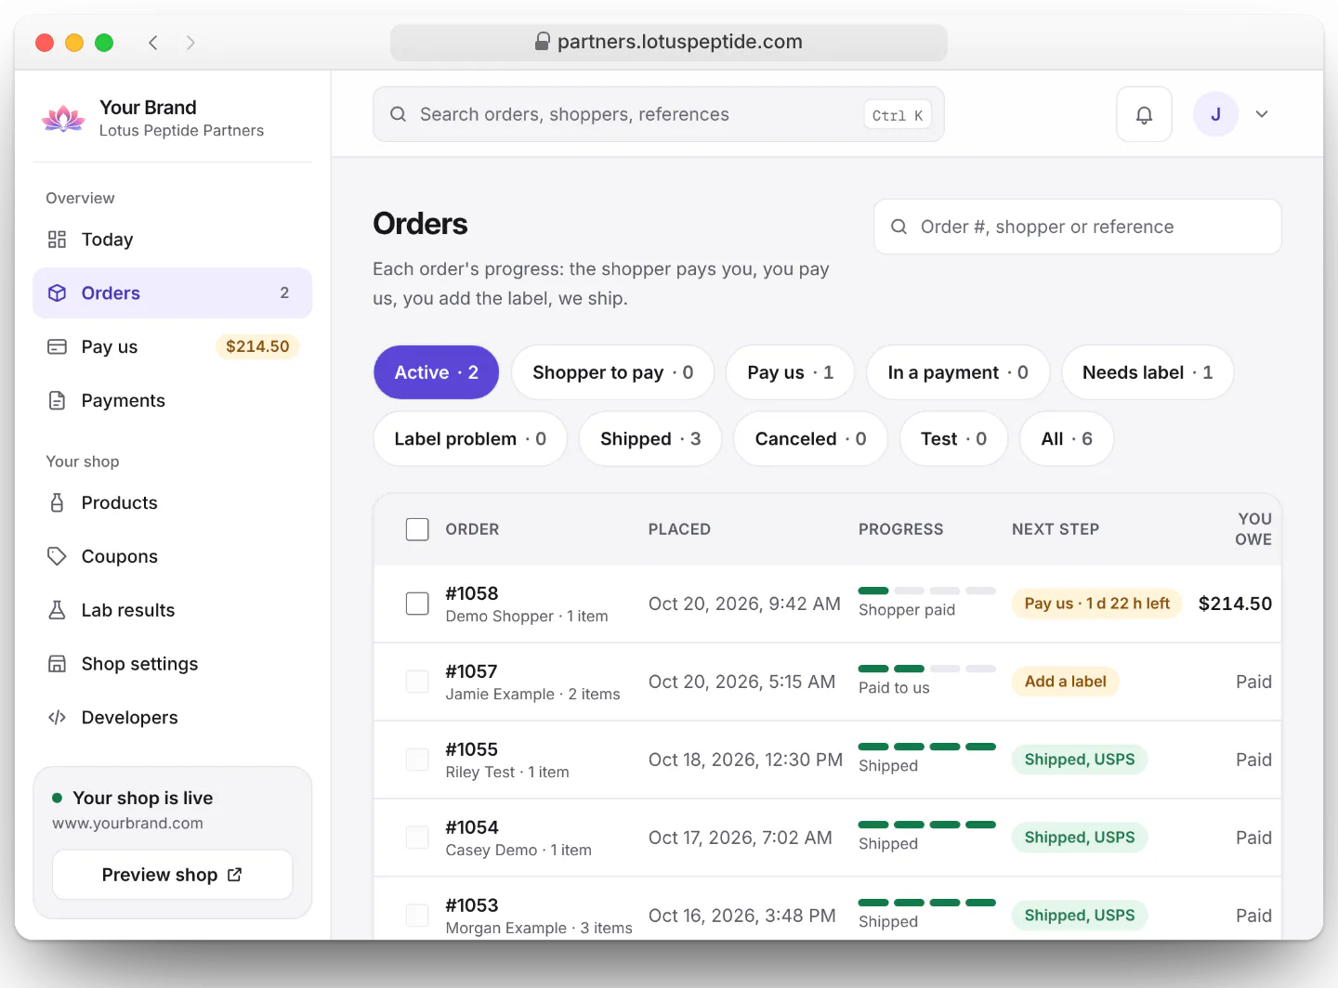Click the Today grid icon
This screenshot has height=988, width=1338.
57,240
